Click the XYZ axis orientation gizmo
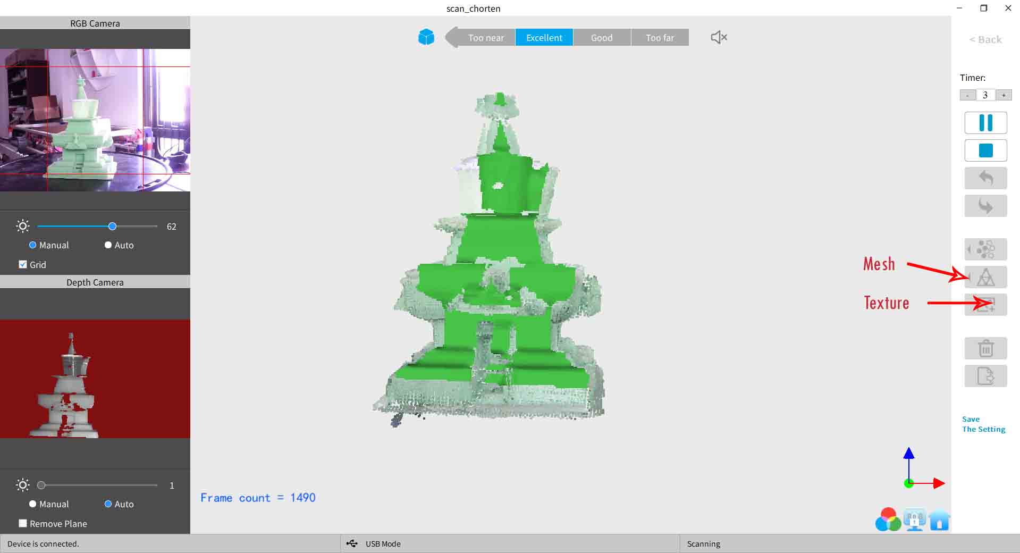Screen dimensions: 1020x553 [924, 468]
